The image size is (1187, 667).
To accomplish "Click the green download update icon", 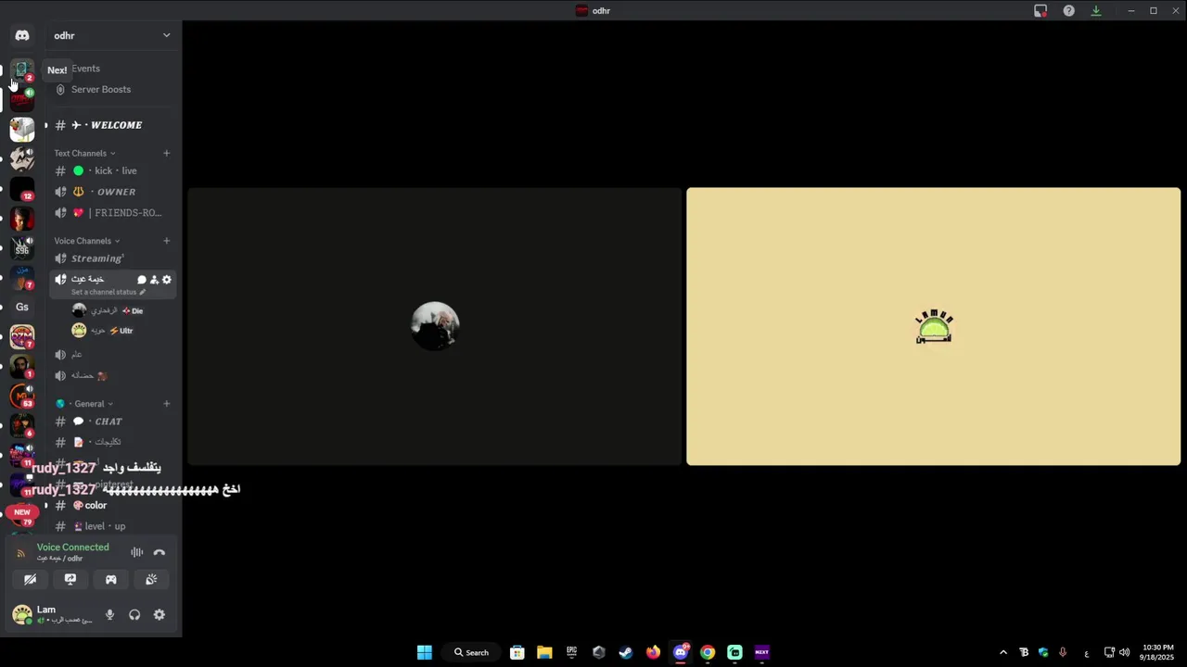I will tap(1096, 11).
